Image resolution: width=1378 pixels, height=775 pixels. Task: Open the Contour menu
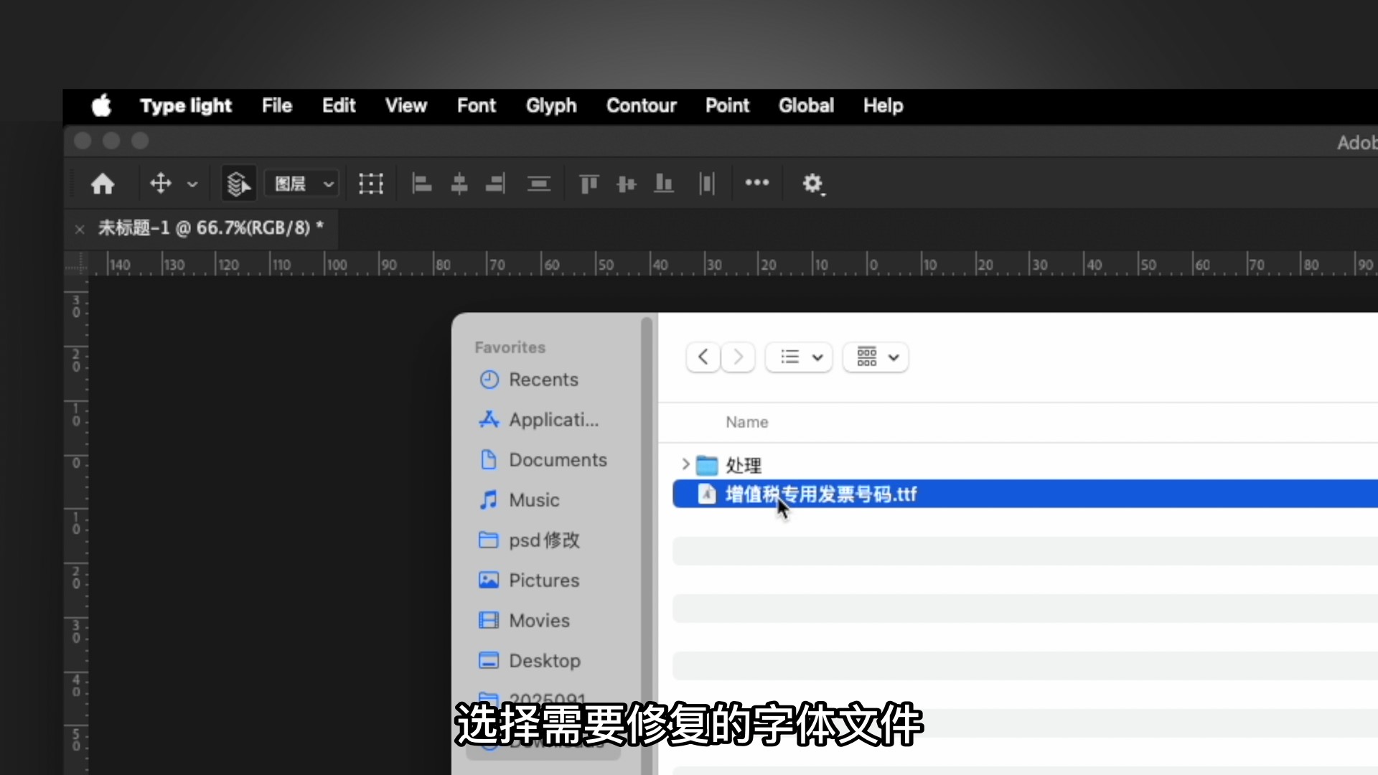pos(641,105)
